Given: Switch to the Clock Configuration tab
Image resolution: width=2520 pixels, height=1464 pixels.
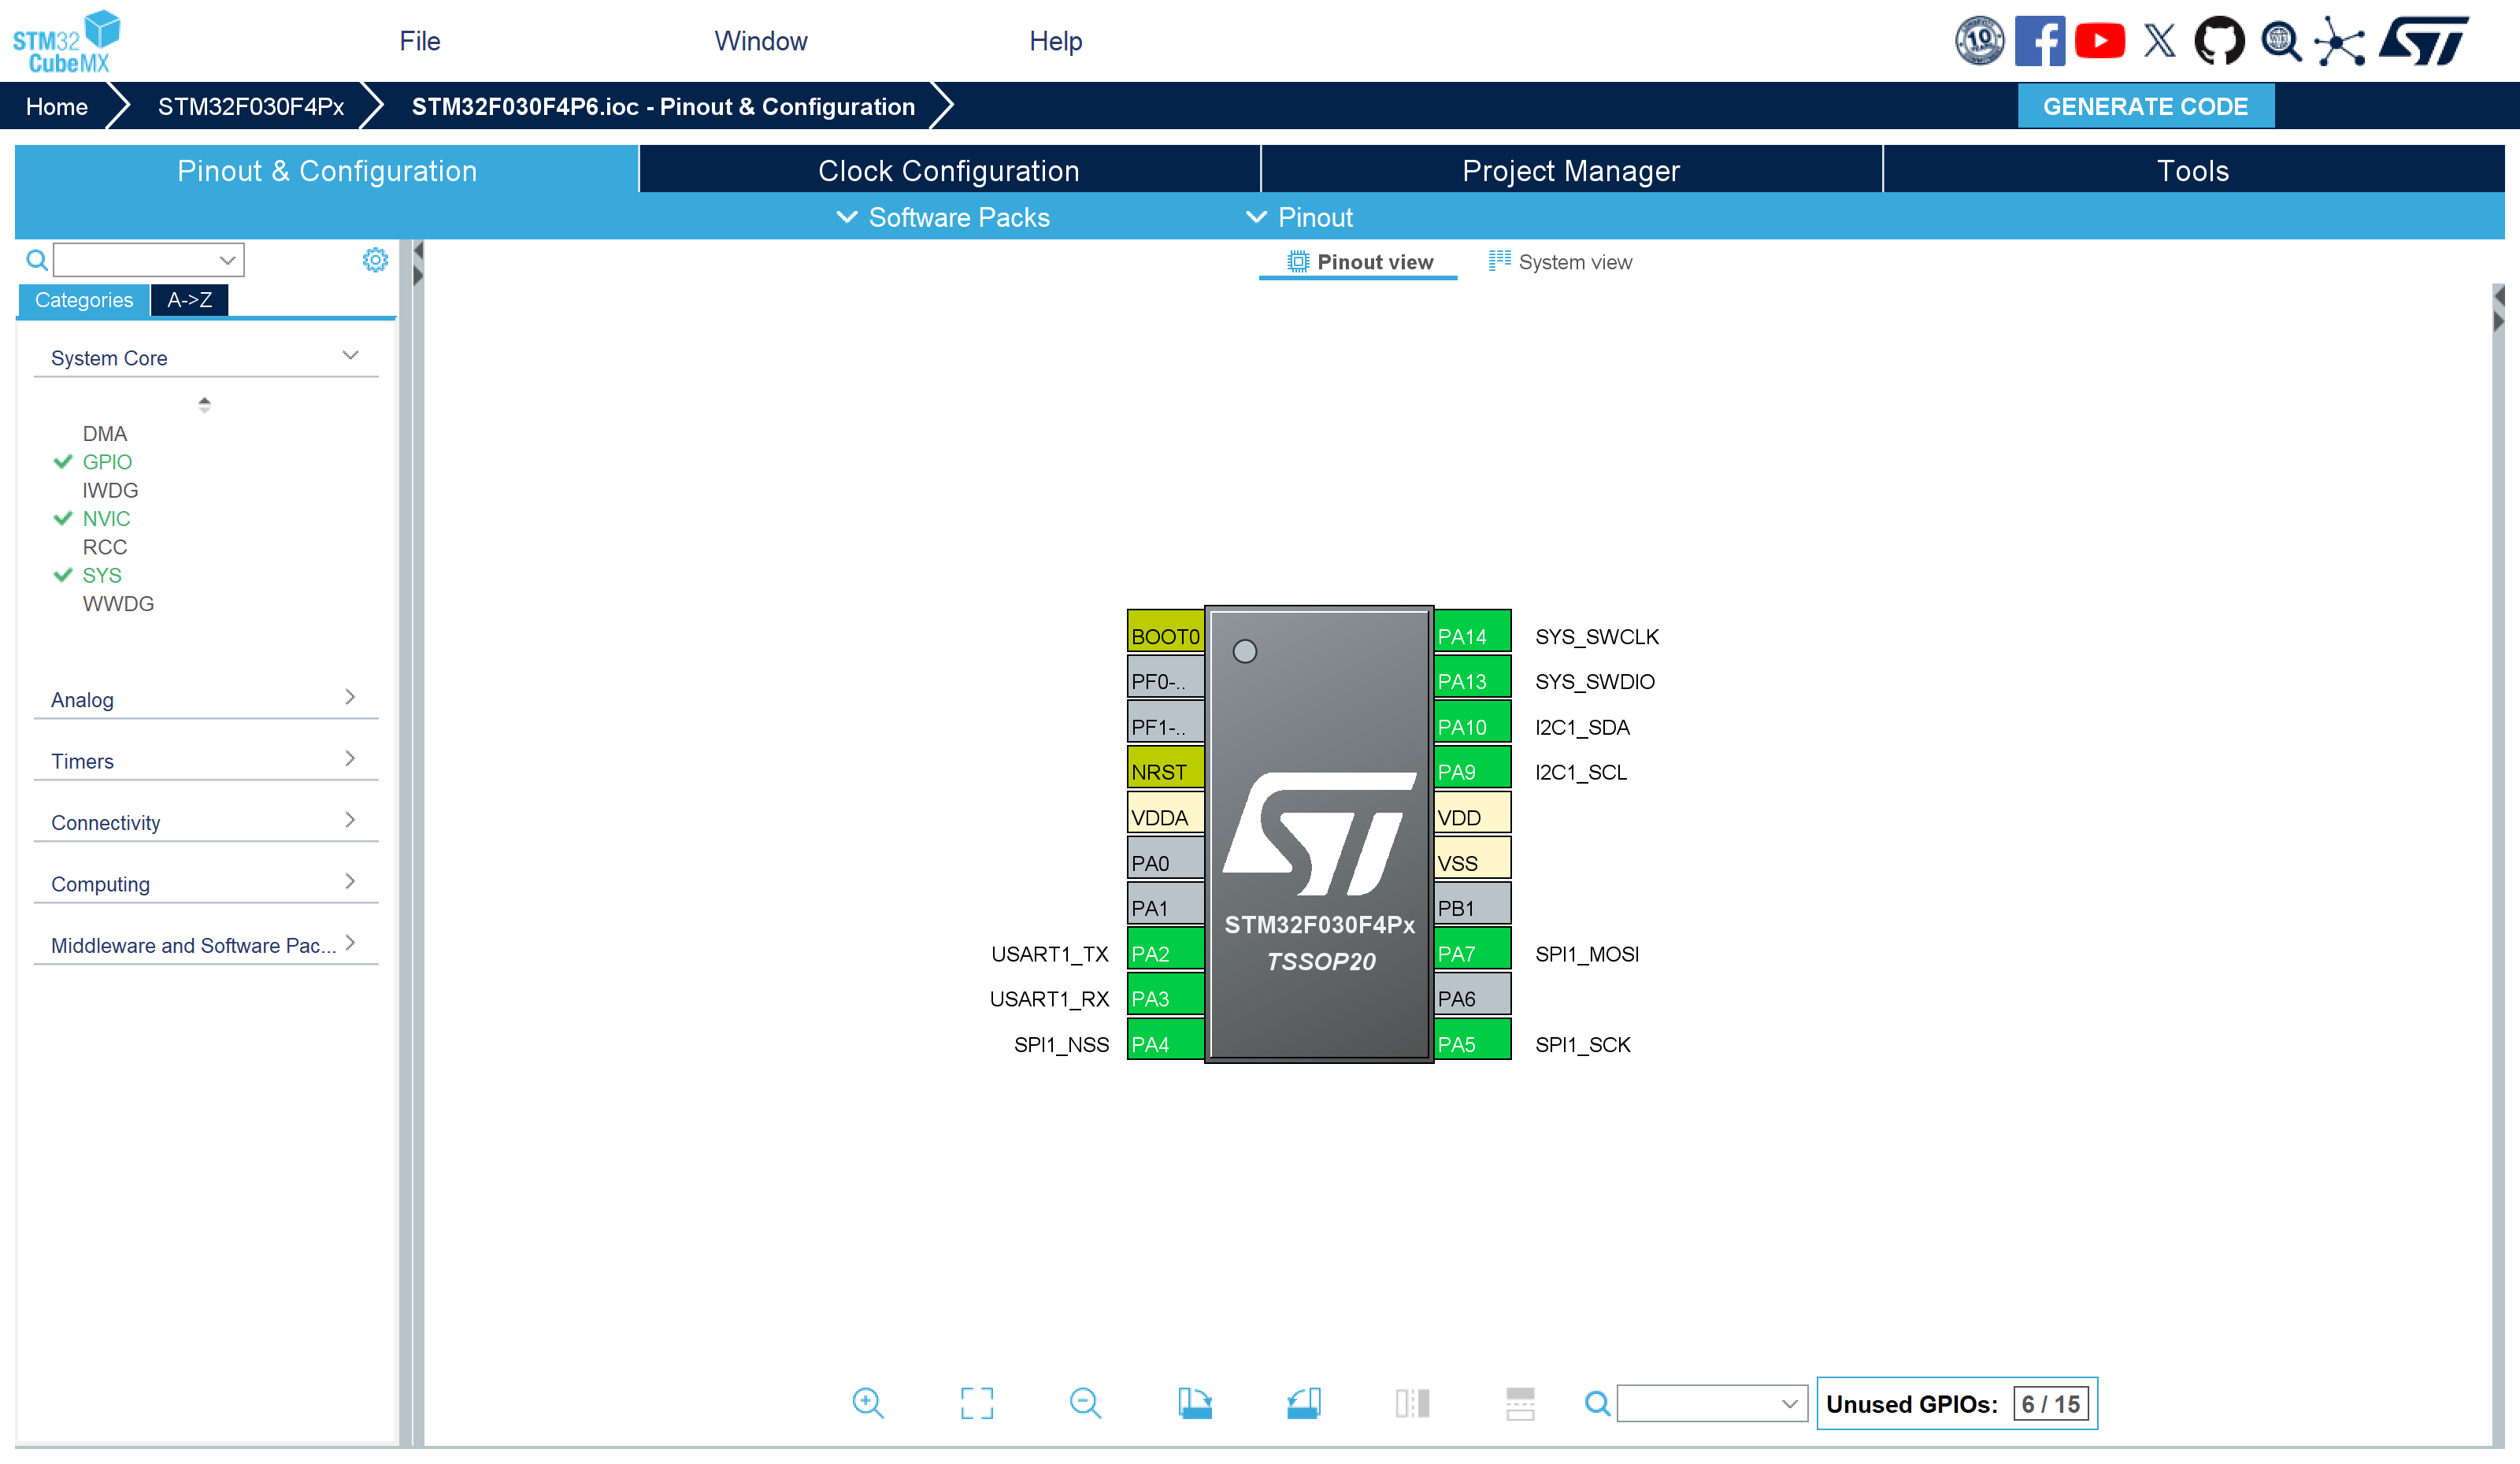Looking at the screenshot, I should click(x=948, y=170).
